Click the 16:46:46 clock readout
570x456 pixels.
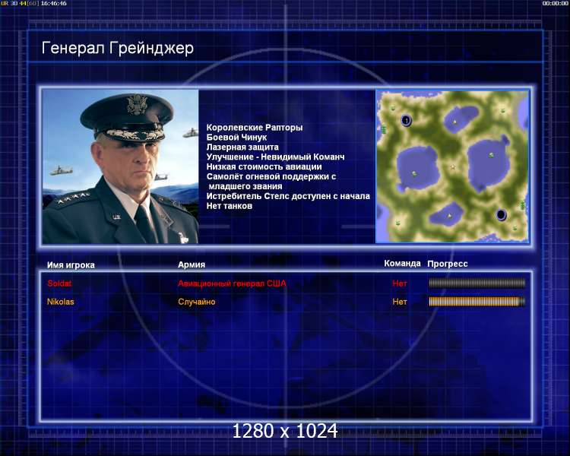[53, 3]
